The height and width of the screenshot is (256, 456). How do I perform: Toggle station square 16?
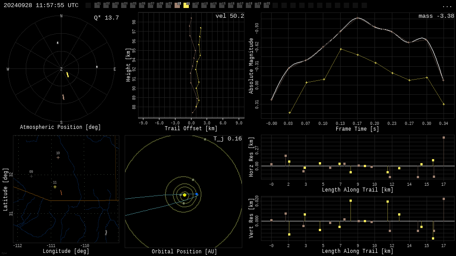coord(230,5)
